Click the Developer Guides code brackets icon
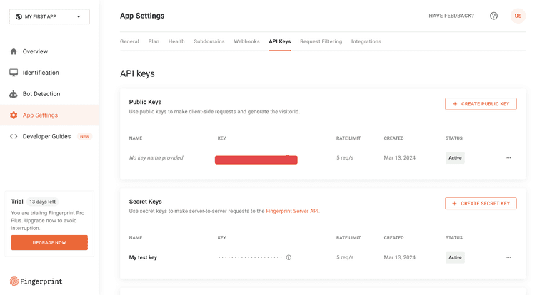Screen dimensions: 547x295 point(14,137)
